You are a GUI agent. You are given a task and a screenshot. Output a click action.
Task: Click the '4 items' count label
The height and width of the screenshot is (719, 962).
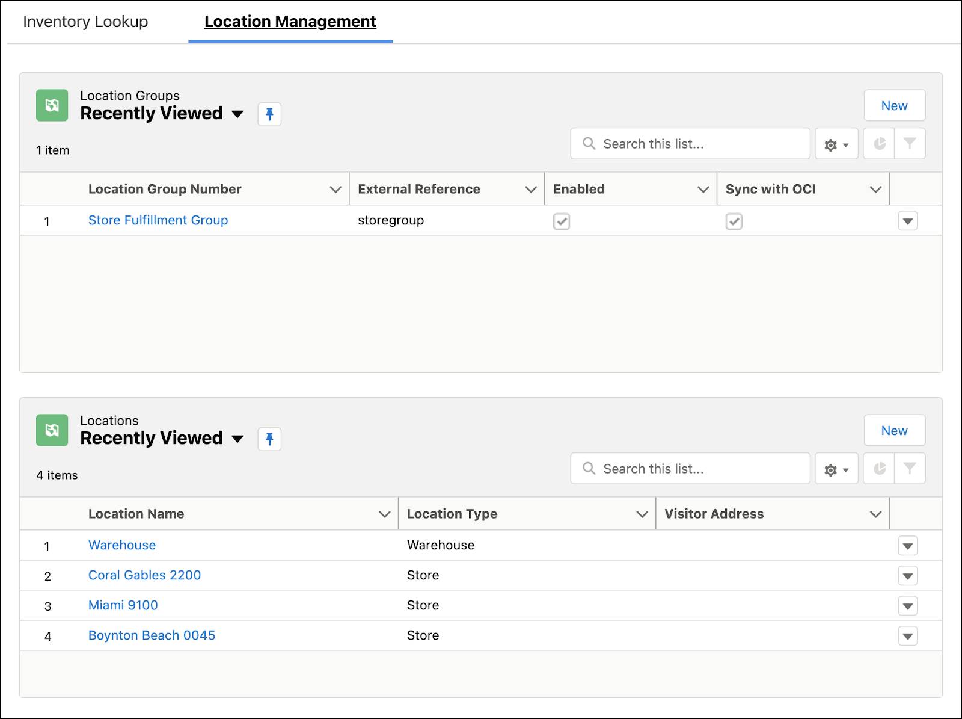tap(57, 475)
